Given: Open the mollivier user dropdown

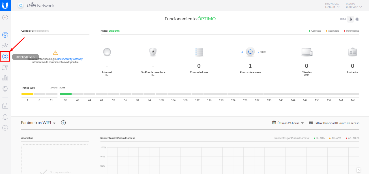Looking at the screenshot, I should point(354,7).
